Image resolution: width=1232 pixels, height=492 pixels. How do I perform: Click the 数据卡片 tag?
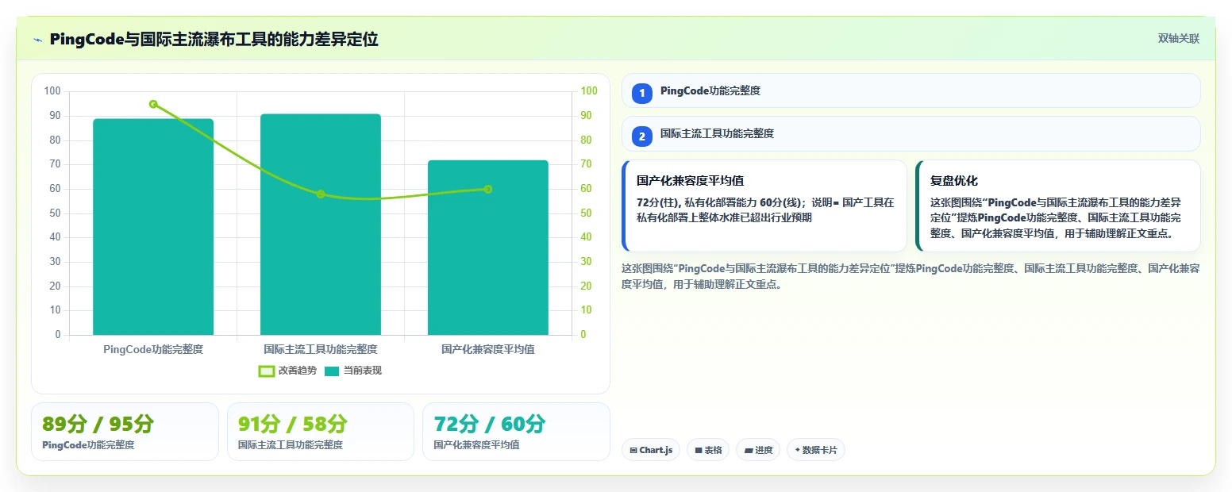point(816,450)
